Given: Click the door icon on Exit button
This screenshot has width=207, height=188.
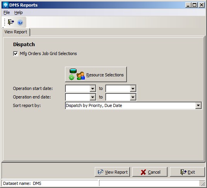Looking at the screenshot, I should coord(183,172).
